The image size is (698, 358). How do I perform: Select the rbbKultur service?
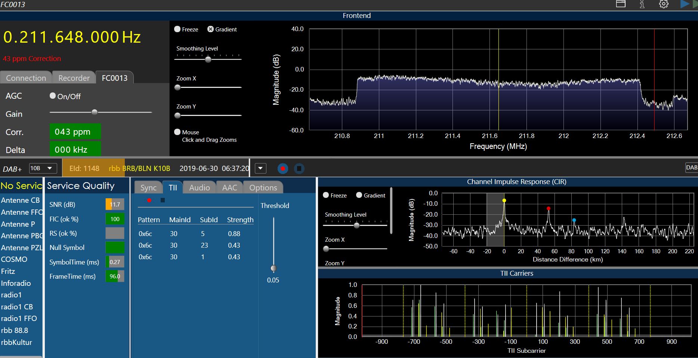point(16,342)
